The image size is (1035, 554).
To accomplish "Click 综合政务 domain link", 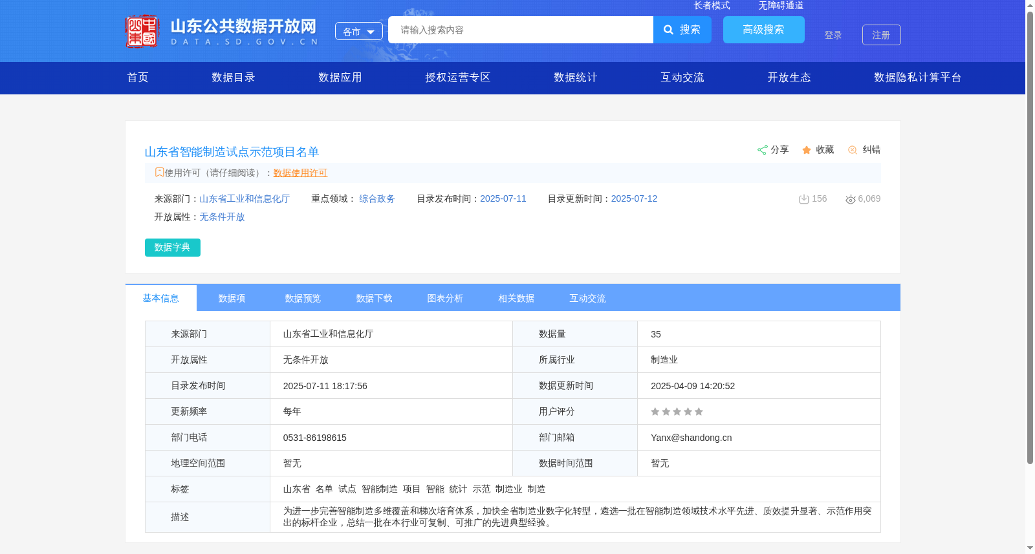I will pyautogui.click(x=377, y=198).
